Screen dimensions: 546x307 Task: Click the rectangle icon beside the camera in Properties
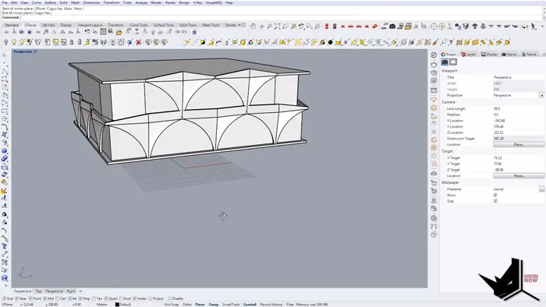click(x=453, y=62)
